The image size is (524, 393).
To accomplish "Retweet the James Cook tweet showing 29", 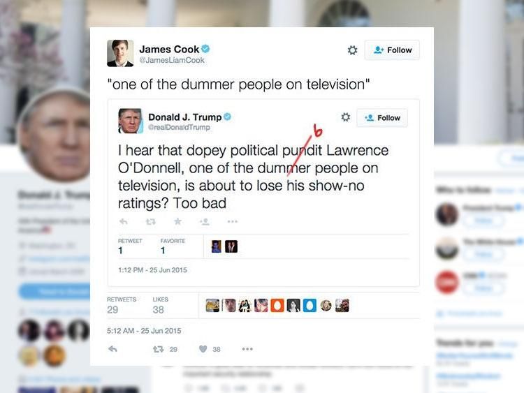I will [158, 349].
